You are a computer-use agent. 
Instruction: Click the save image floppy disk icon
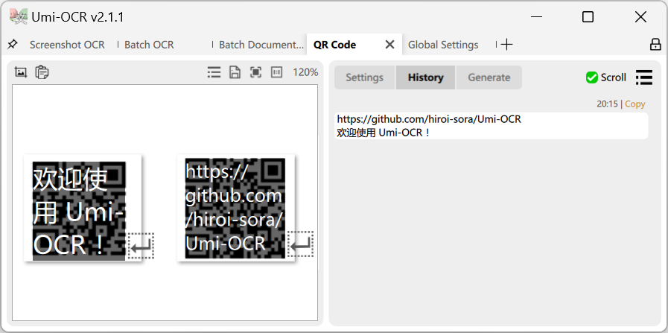(235, 72)
